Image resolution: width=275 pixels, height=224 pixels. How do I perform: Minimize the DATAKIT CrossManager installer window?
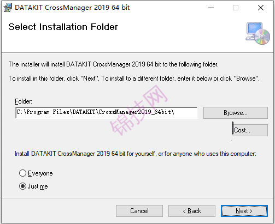(x=211, y=8)
